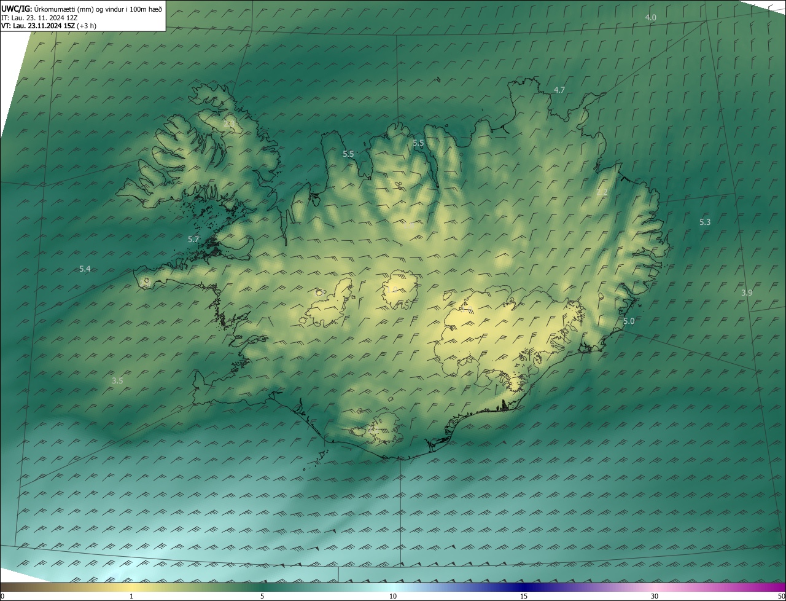Click the 5.4 value label over the sea
The width and height of the screenshot is (786, 601).
click(85, 269)
